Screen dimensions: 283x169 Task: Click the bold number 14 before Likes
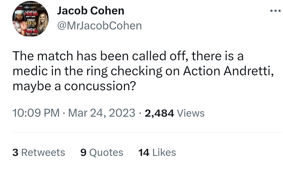coord(144,152)
